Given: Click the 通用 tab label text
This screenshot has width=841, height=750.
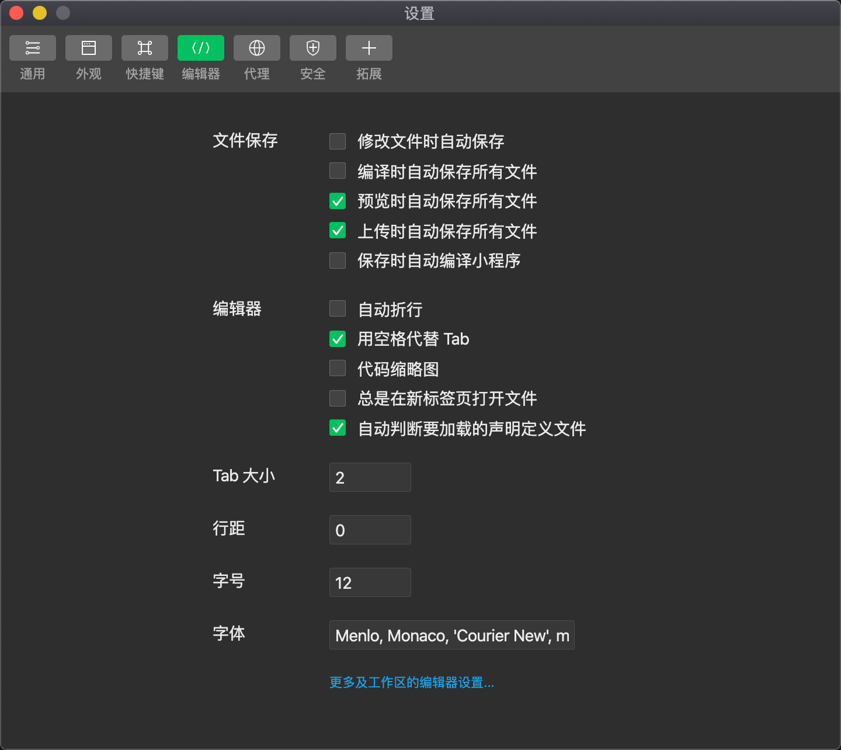Looking at the screenshot, I should pos(33,74).
